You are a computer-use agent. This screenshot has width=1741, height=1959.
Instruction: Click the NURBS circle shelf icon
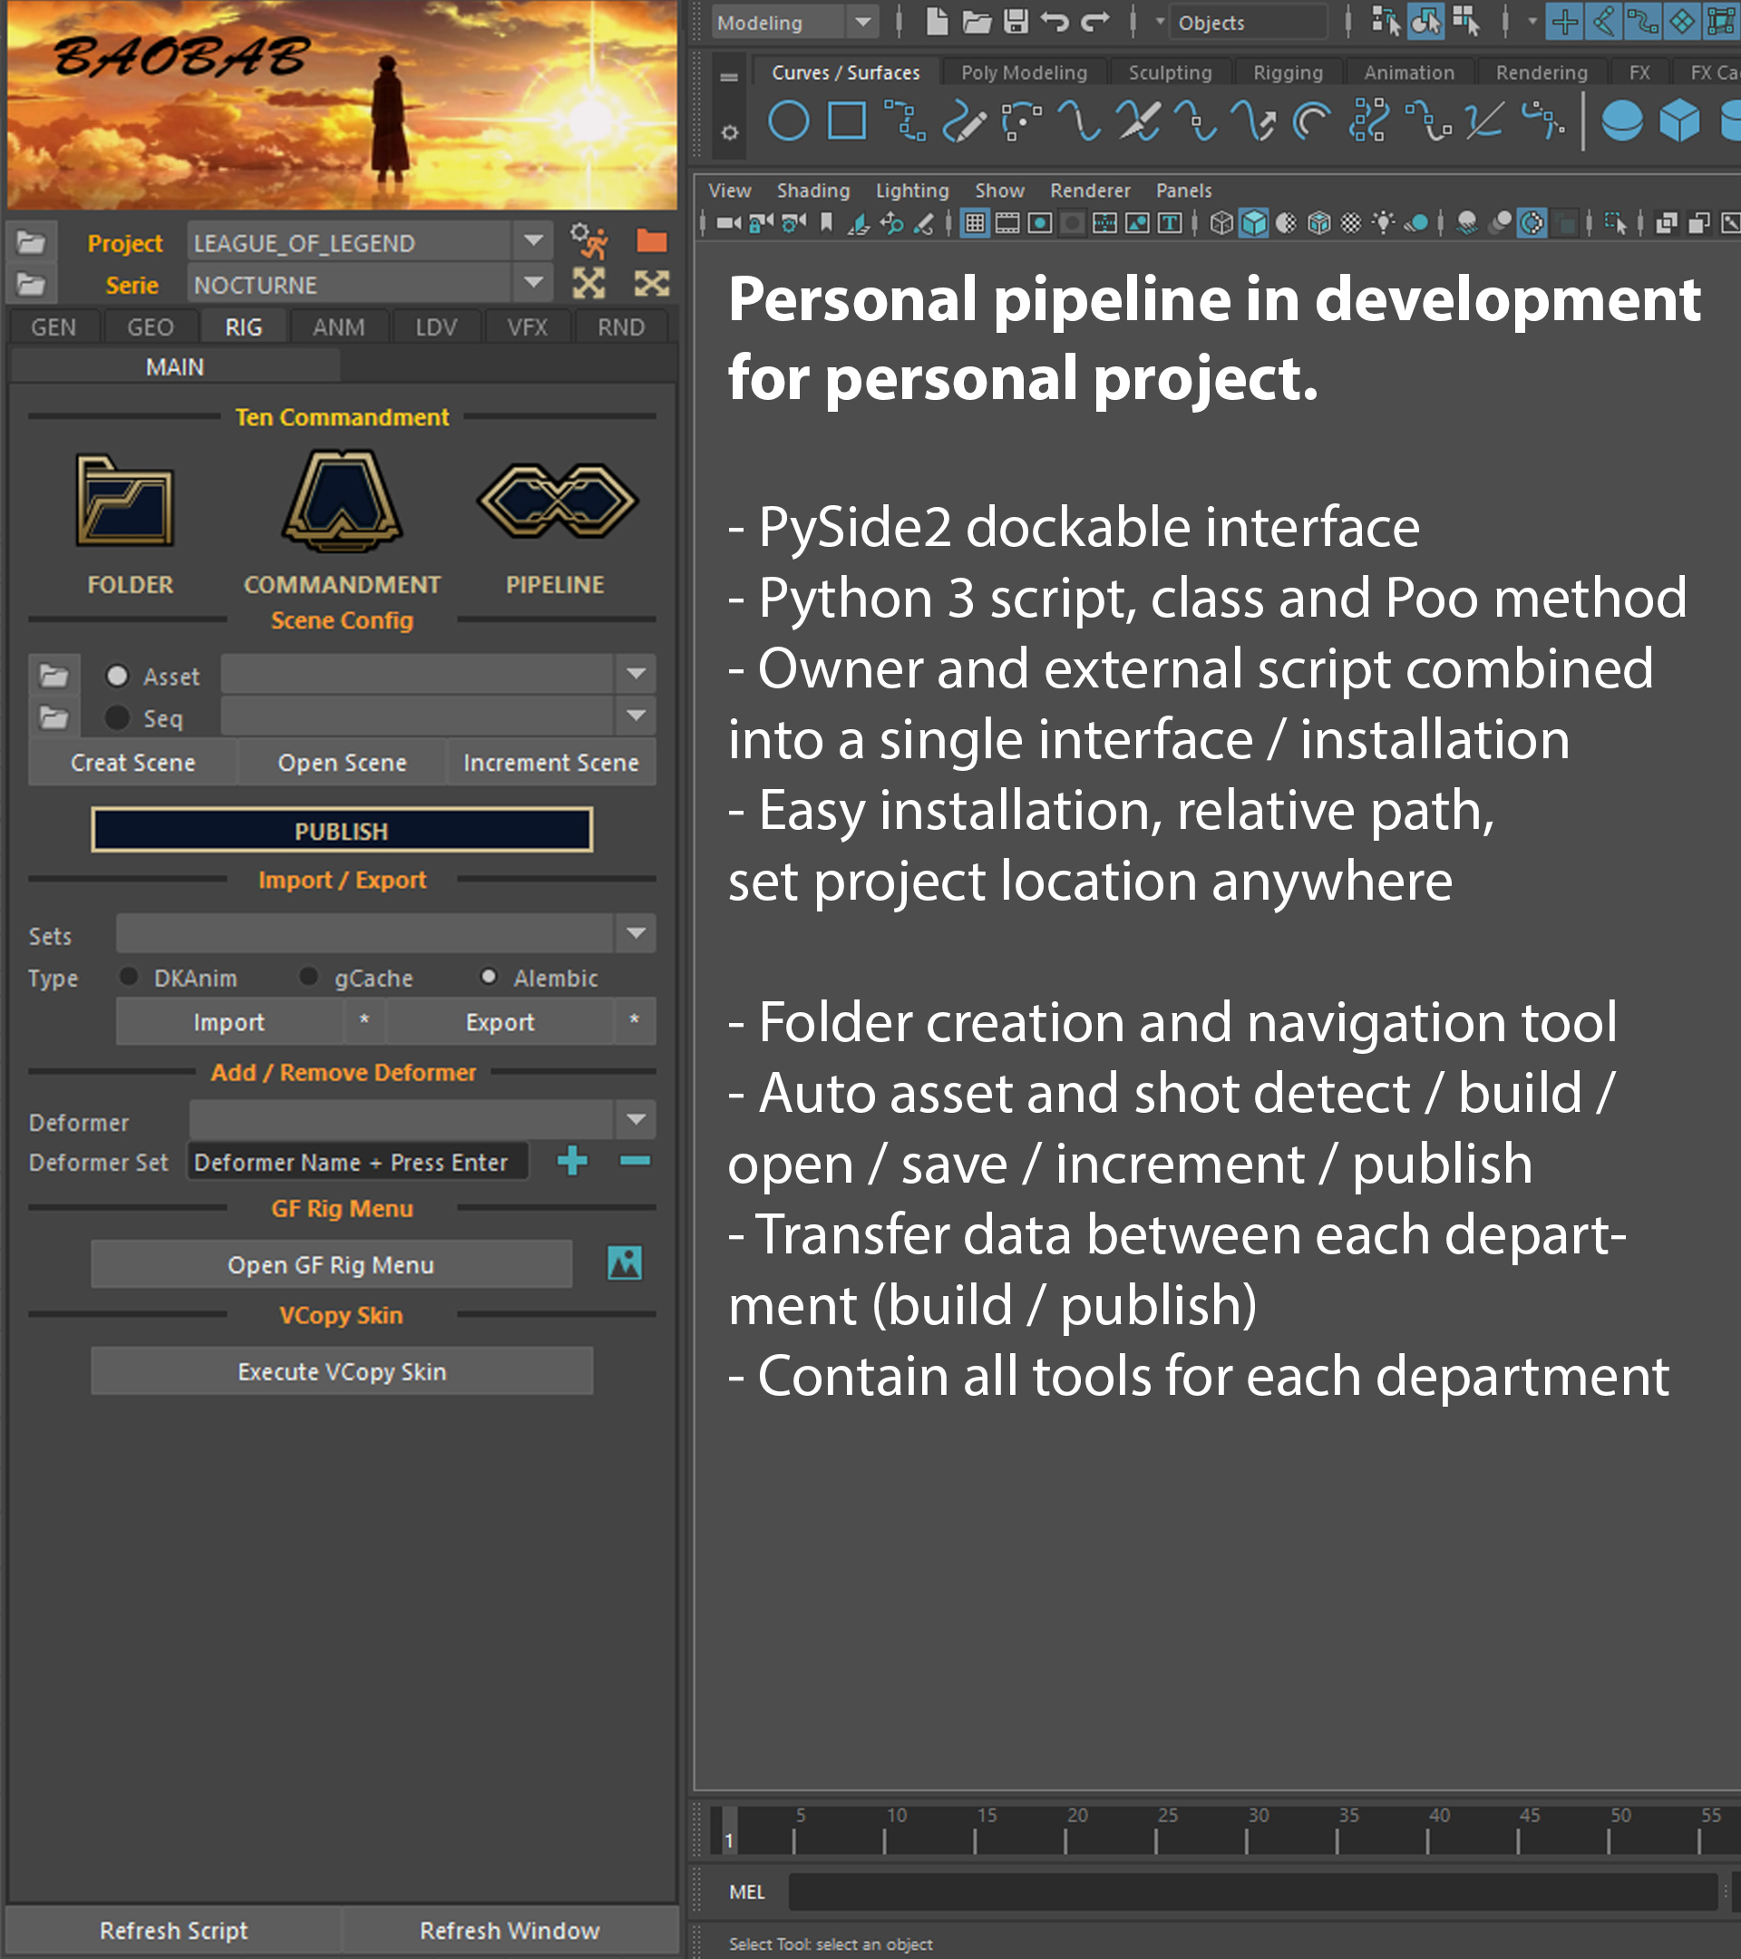(789, 122)
